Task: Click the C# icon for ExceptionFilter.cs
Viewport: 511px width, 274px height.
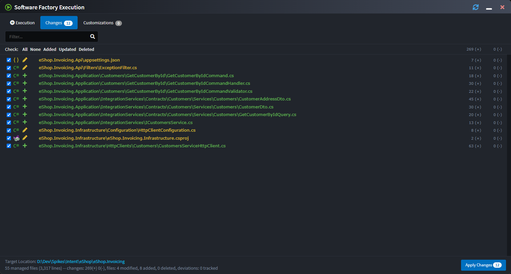Action: point(16,68)
